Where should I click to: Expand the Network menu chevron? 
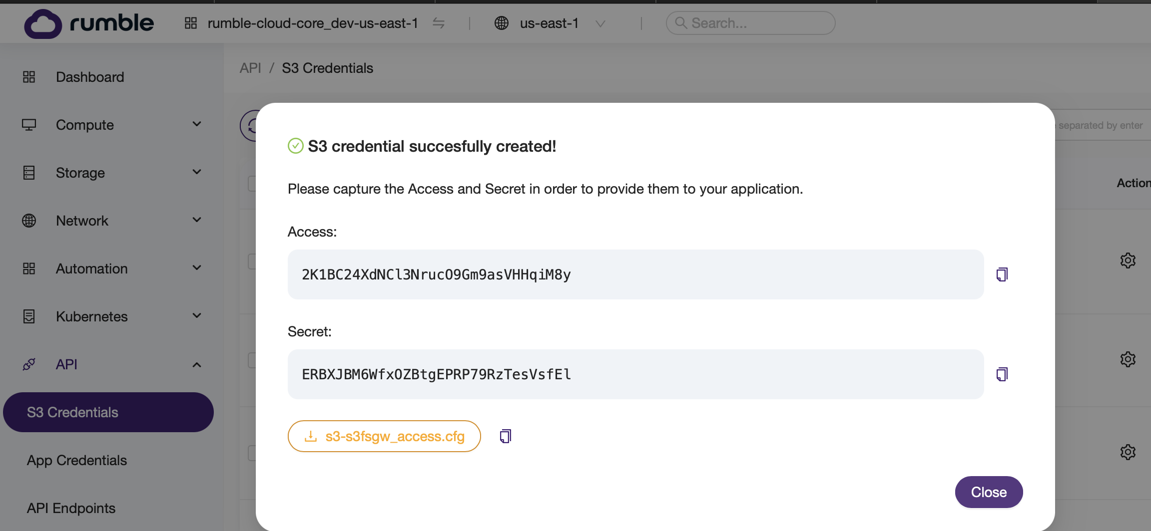(197, 220)
